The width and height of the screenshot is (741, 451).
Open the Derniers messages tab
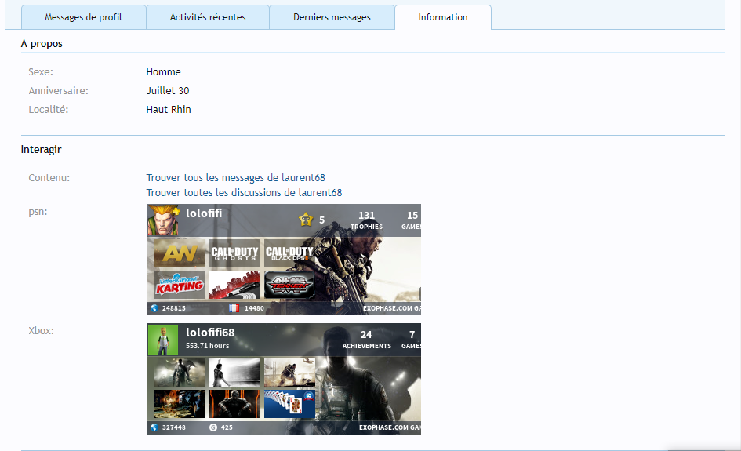[x=332, y=17]
